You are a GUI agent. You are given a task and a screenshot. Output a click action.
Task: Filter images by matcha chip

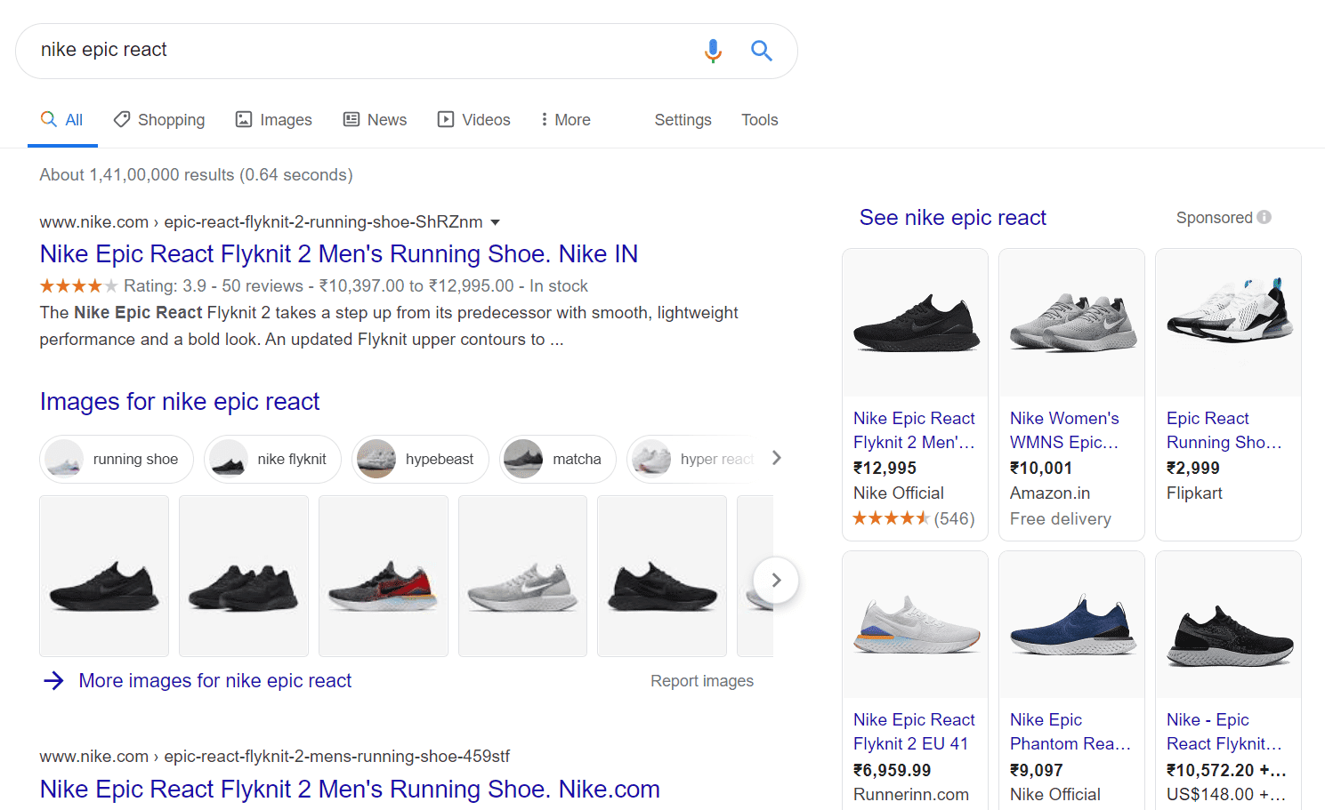click(x=557, y=459)
